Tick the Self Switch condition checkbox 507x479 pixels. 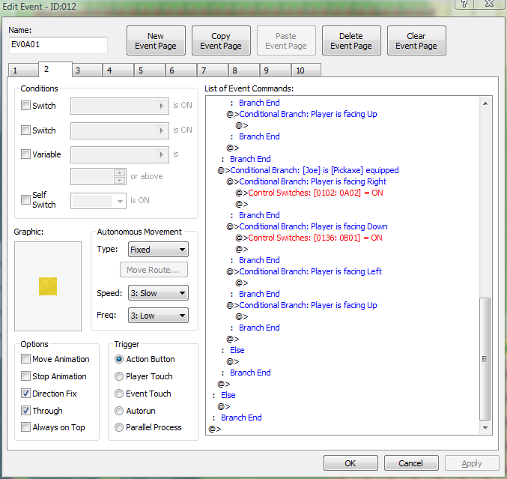[25, 199]
